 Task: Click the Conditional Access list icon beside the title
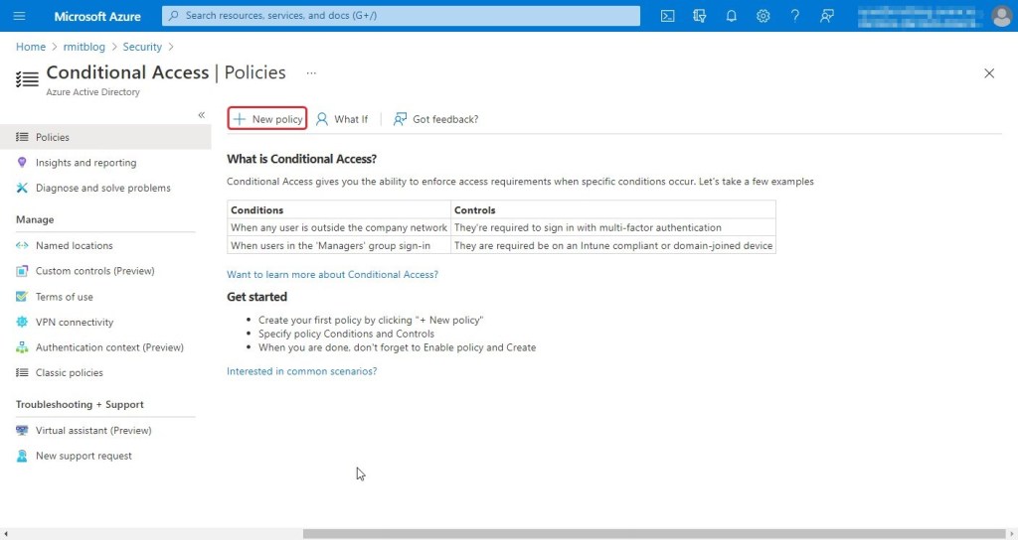pos(27,79)
